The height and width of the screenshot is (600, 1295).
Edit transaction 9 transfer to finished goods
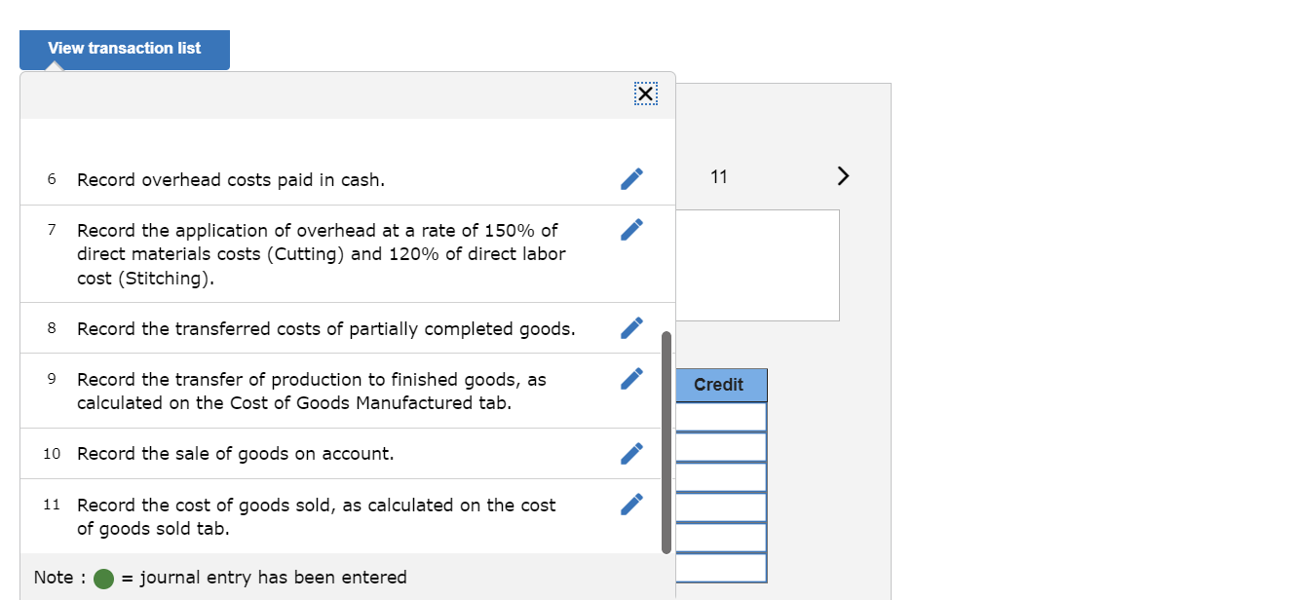(631, 378)
